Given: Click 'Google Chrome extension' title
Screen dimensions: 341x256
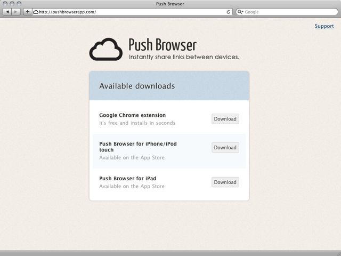Looking at the screenshot, I should click(133, 115).
